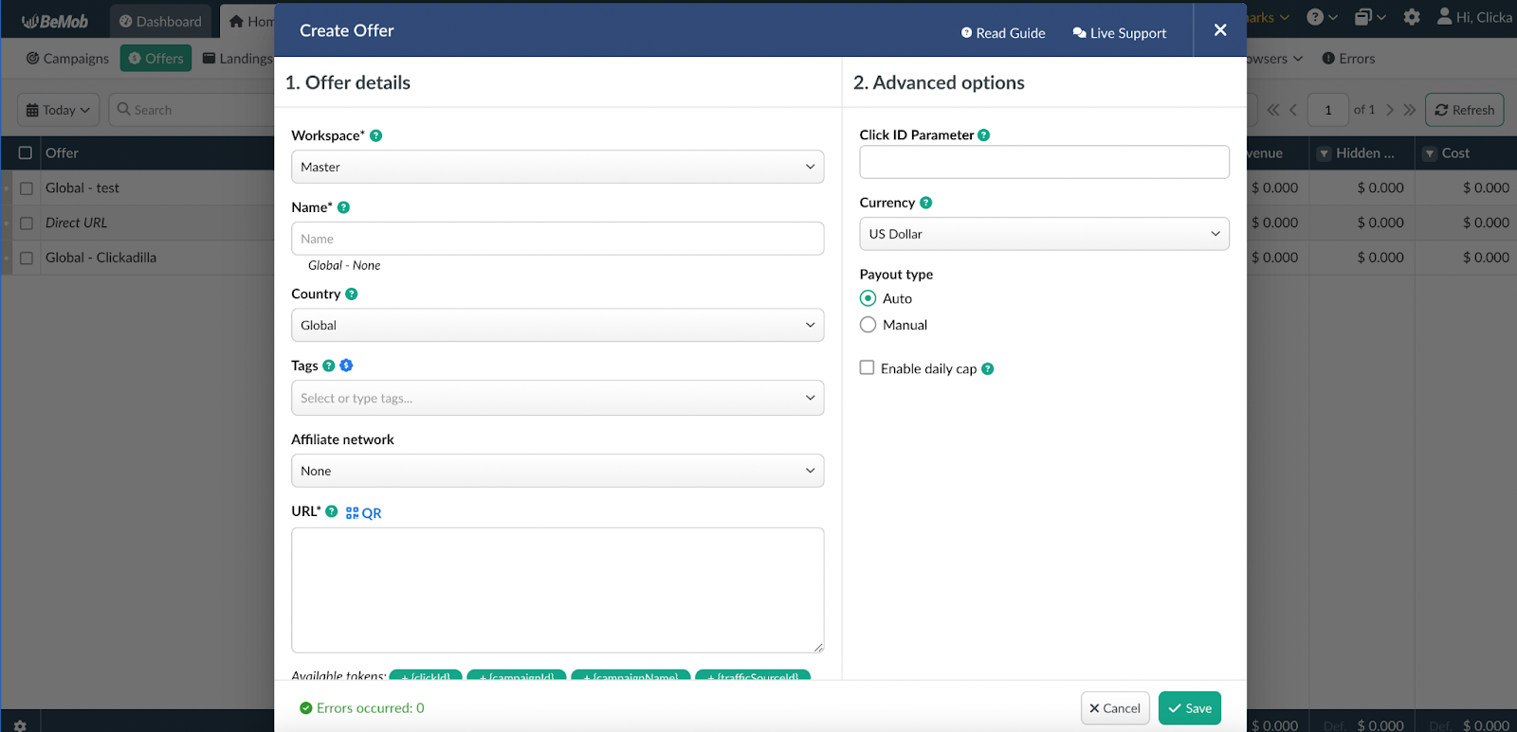The width and height of the screenshot is (1517, 732).
Task: Click into the offer Name field
Action: click(557, 239)
